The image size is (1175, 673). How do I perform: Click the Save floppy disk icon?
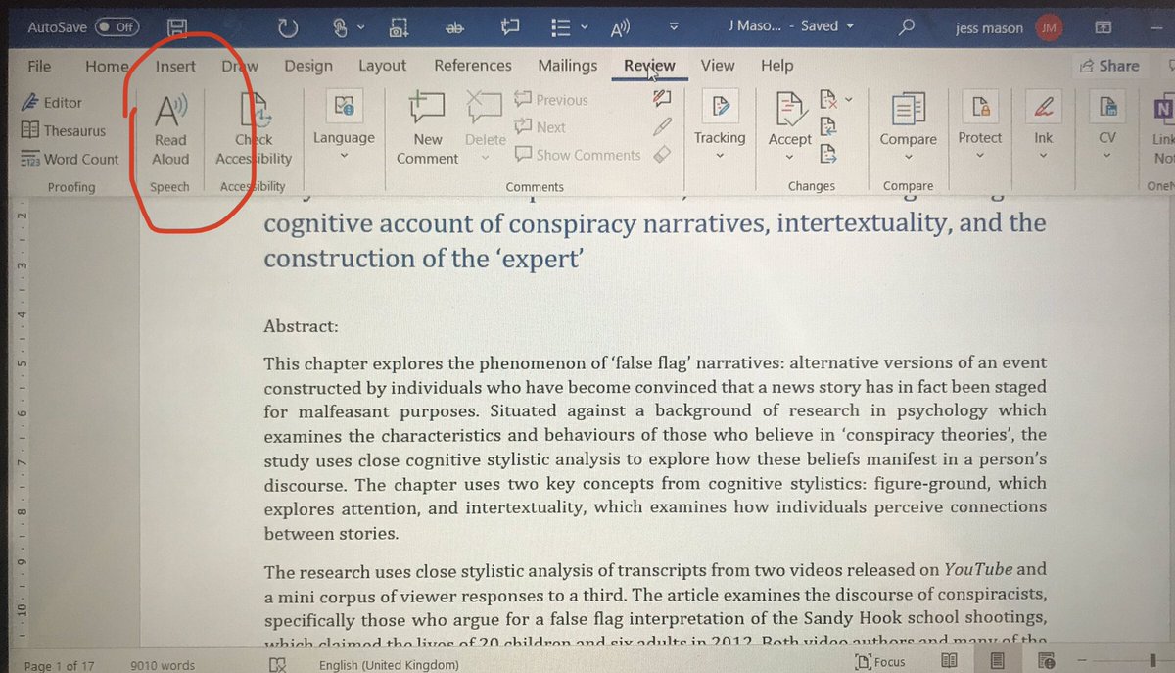coord(177,27)
